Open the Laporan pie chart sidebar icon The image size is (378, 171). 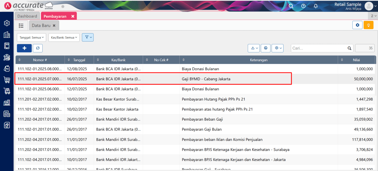coord(7,125)
